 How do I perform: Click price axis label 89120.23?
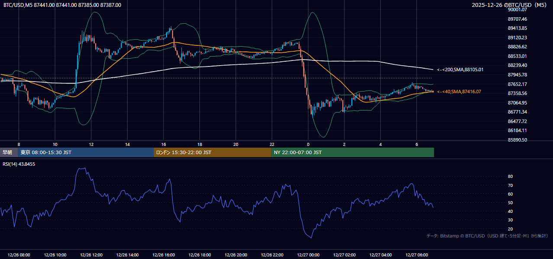tap(517, 38)
